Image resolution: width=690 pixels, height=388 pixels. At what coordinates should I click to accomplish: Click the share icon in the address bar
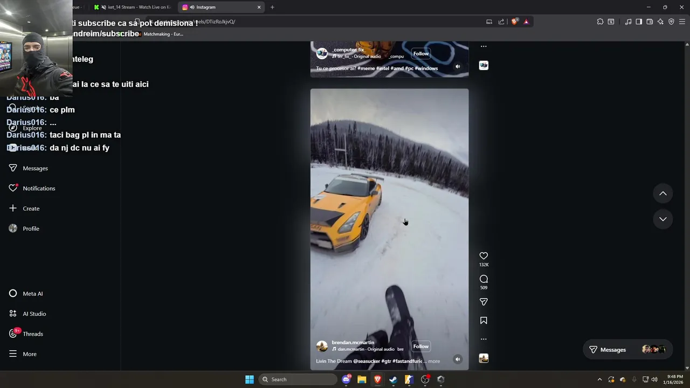pos(501,22)
